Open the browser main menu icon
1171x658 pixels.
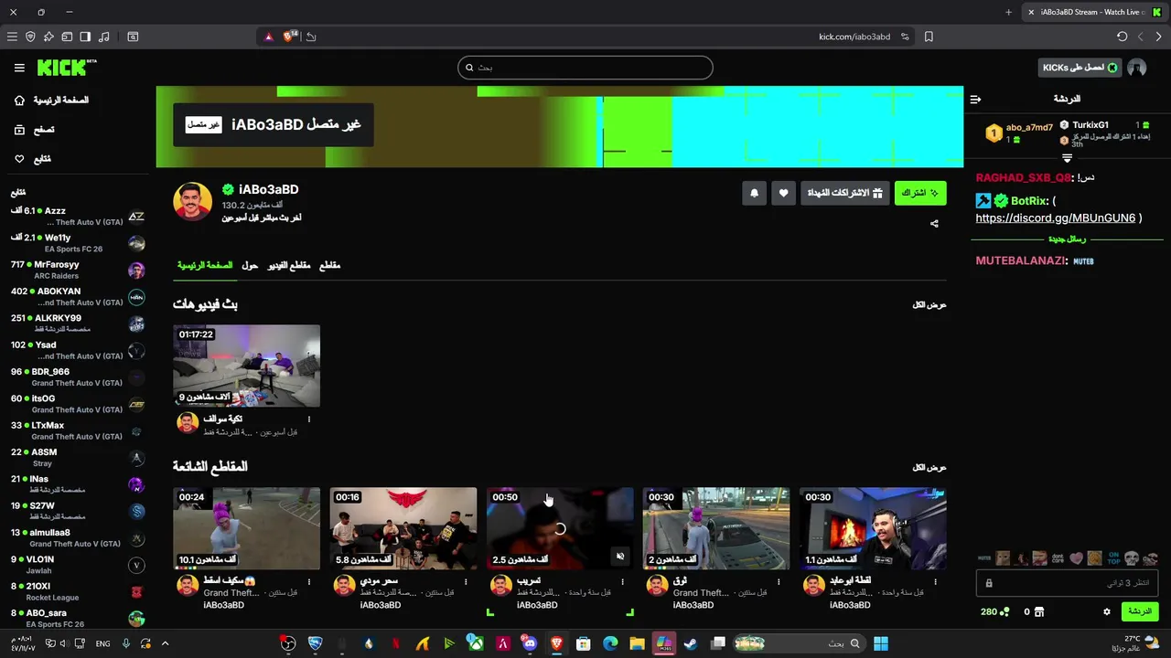(12, 37)
